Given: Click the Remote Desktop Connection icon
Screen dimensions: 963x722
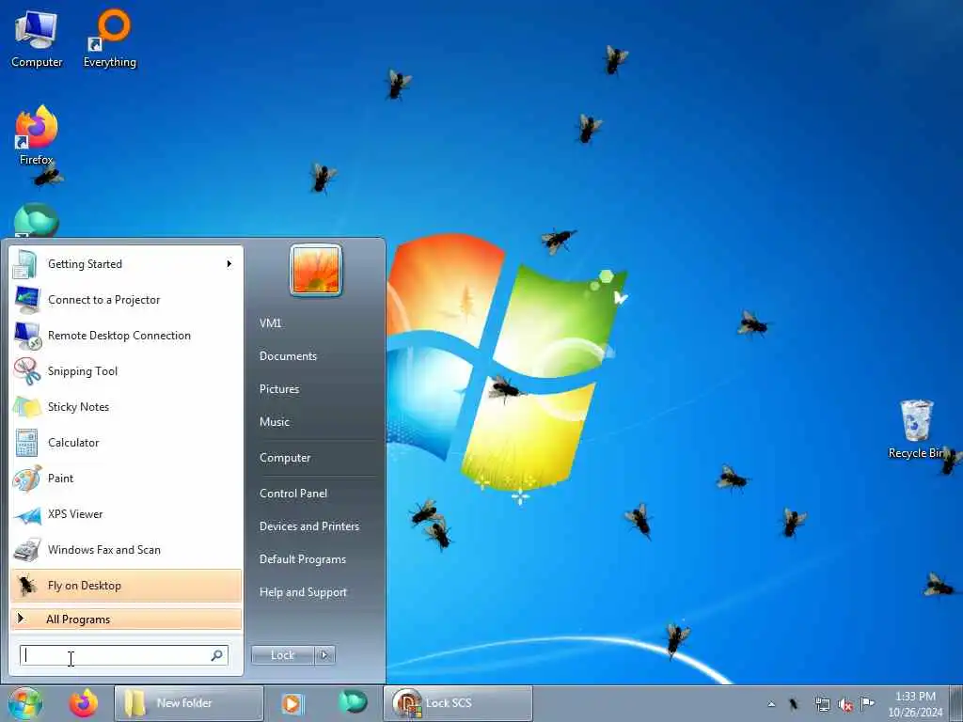Looking at the screenshot, I should [x=27, y=336].
